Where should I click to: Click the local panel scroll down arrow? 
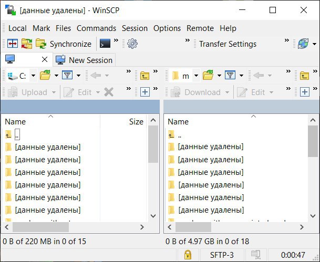[x=153, y=216]
